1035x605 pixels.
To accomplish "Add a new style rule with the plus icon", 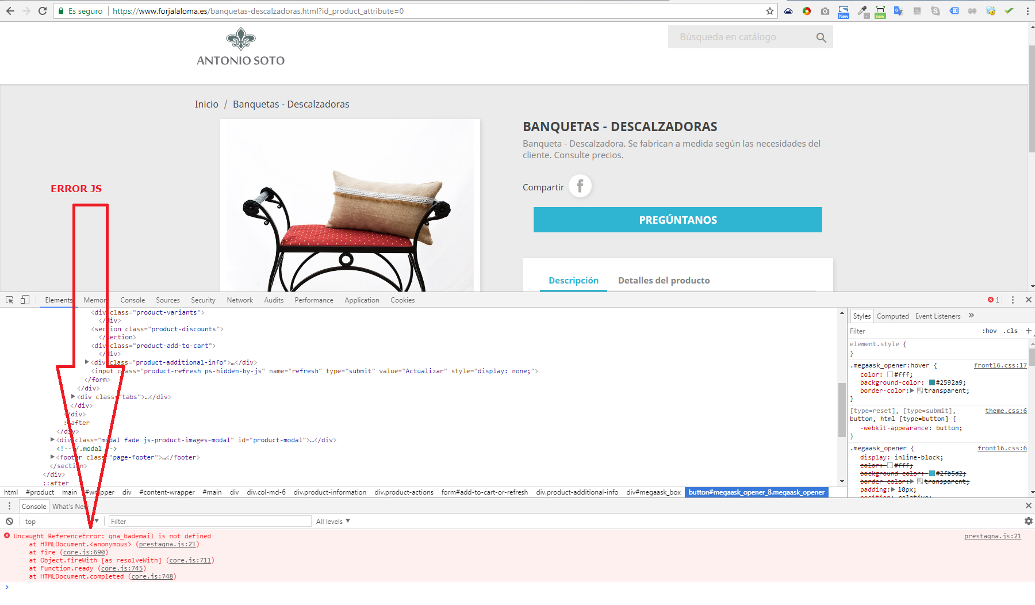I will click(x=1029, y=331).
